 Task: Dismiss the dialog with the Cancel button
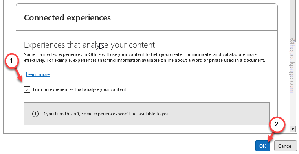coord(285,146)
